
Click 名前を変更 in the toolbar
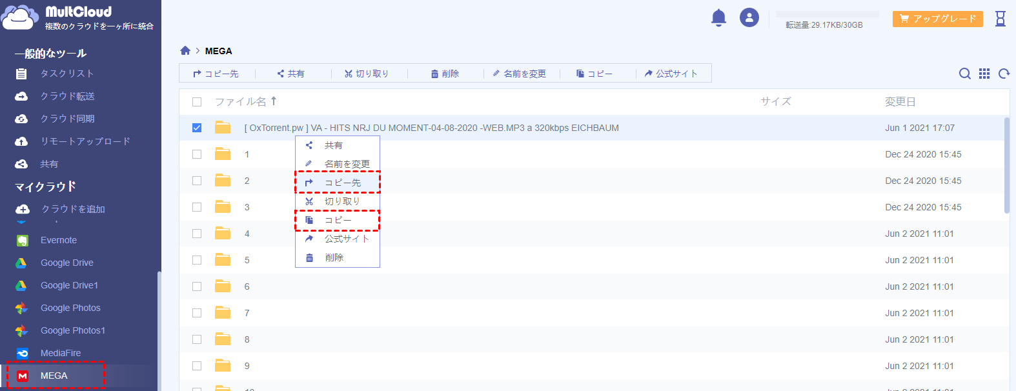coord(520,74)
